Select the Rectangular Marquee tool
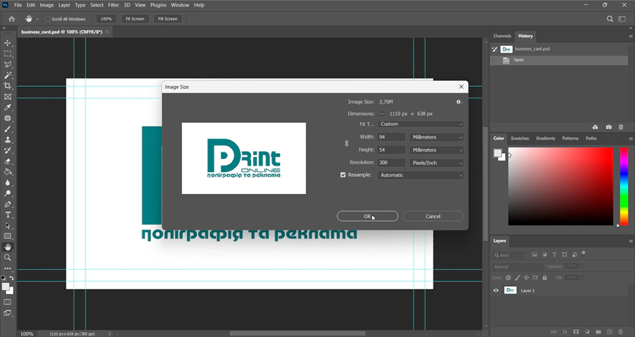 point(8,54)
